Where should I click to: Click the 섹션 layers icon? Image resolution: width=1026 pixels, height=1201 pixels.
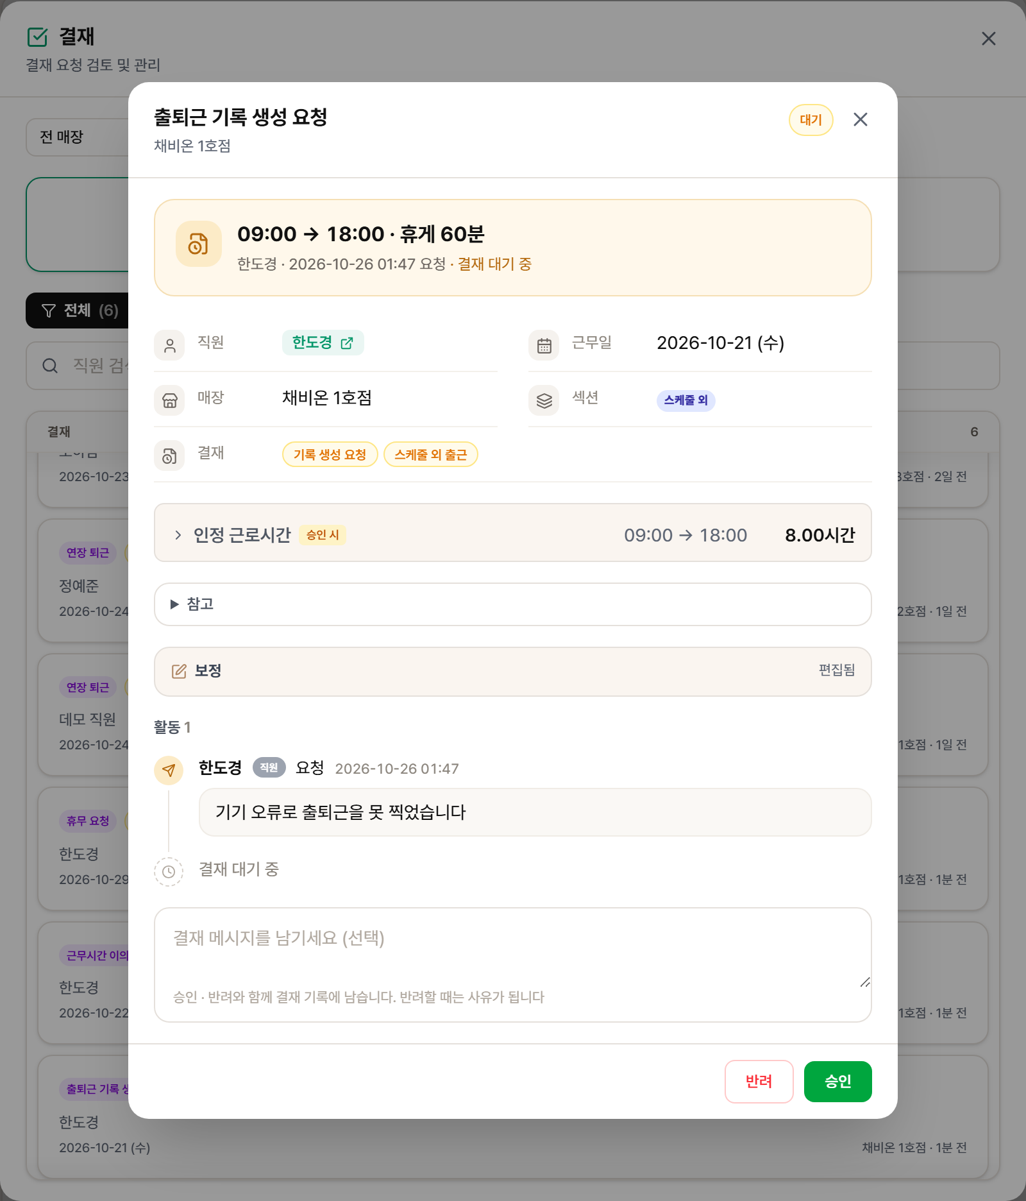[x=544, y=400]
